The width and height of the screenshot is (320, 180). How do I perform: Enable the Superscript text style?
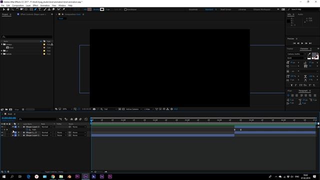point(310,85)
